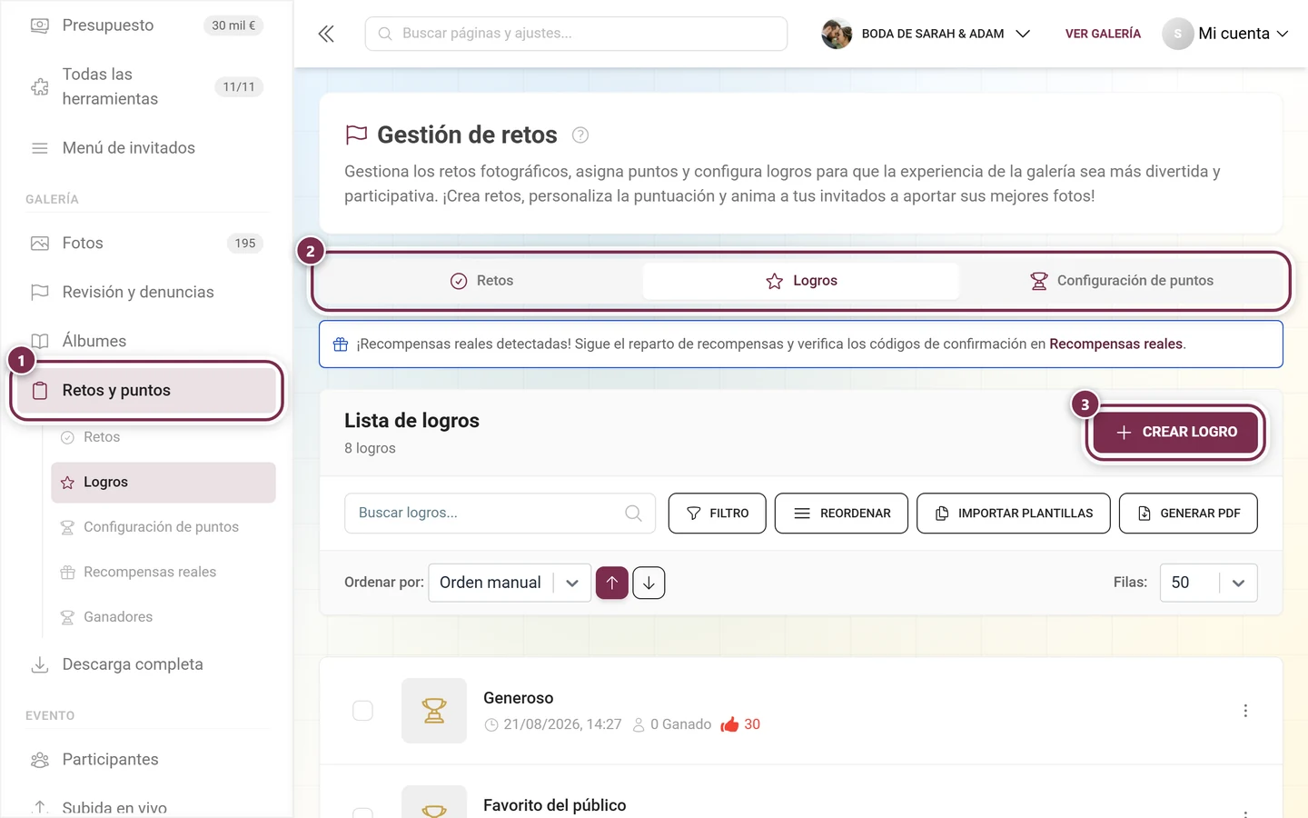The image size is (1308, 818).
Task: Open Menú de invitados
Action: 146,148
